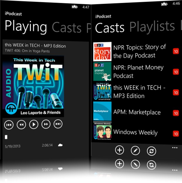Tap TWiT thumbnail in casts list
Screen dimensions: 182x183
point(102,92)
